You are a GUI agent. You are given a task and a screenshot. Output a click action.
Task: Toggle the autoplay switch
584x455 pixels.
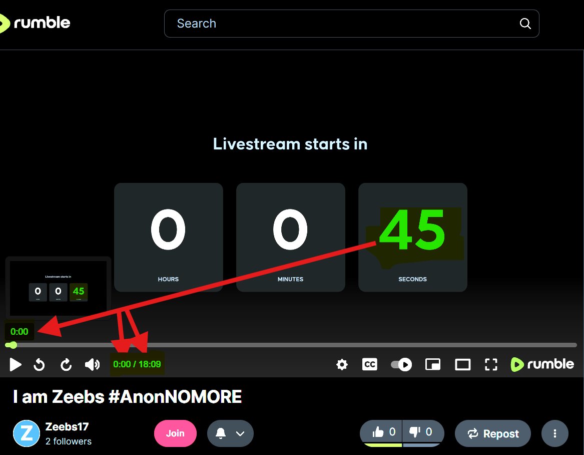(401, 364)
